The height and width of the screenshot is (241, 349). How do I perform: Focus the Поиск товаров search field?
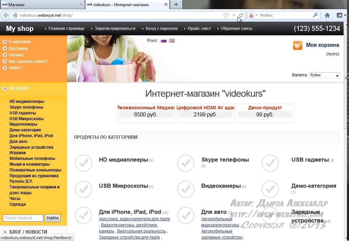coord(23,218)
